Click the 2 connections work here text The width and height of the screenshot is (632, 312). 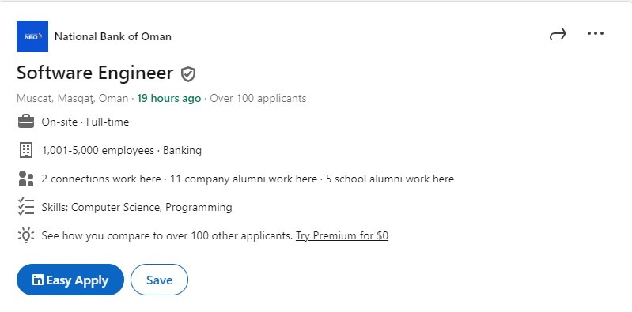coord(101,179)
